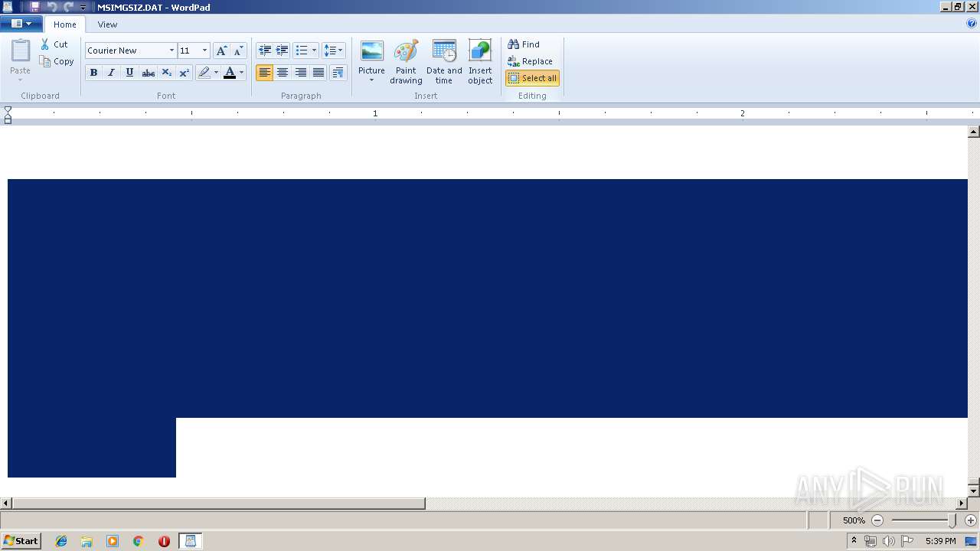Start a bulleted list
980x551 pixels.
click(302, 51)
